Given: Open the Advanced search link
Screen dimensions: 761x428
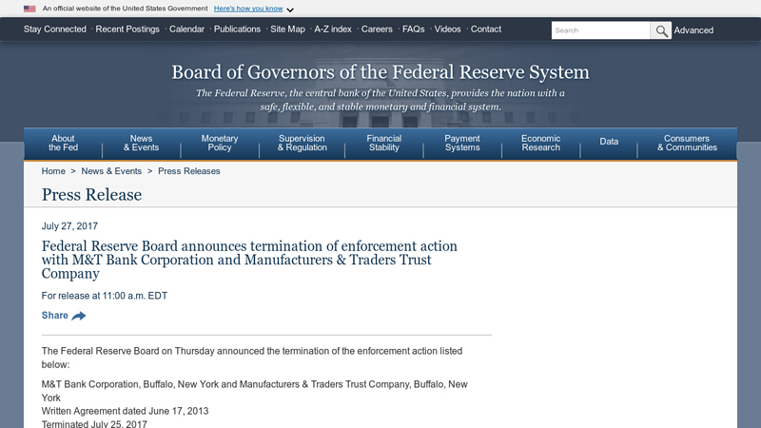Looking at the screenshot, I should (x=693, y=30).
